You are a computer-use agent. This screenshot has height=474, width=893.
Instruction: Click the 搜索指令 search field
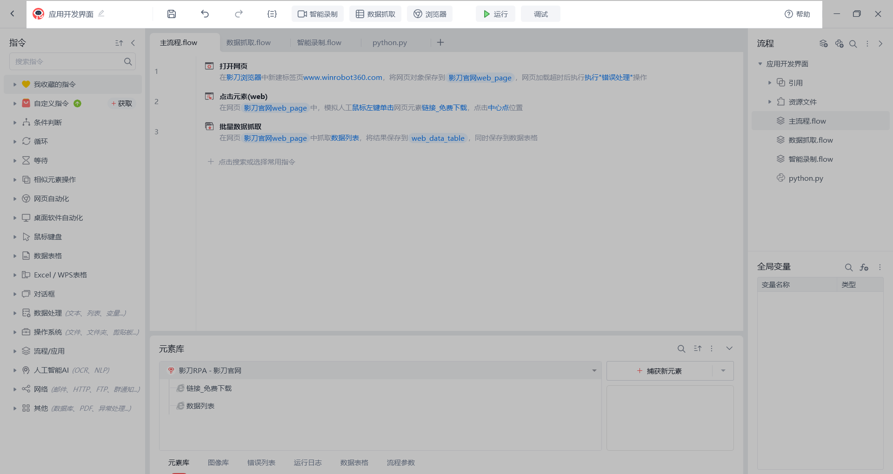[x=67, y=61]
